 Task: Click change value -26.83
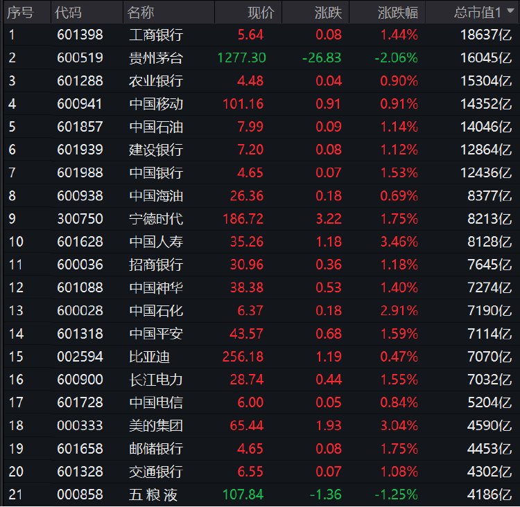click(x=322, y=58)
